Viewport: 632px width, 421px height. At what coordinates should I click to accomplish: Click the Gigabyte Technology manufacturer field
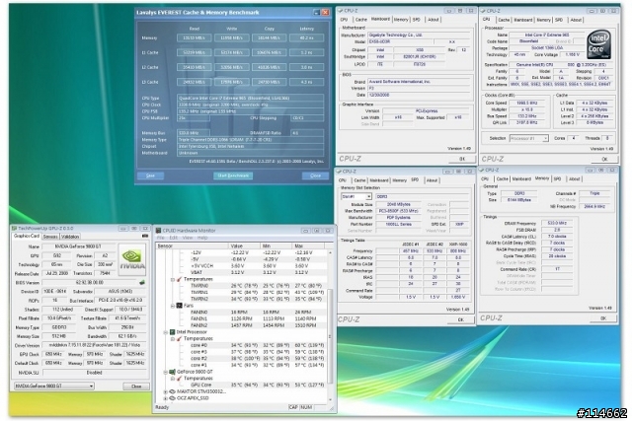[x=419, y=35]
